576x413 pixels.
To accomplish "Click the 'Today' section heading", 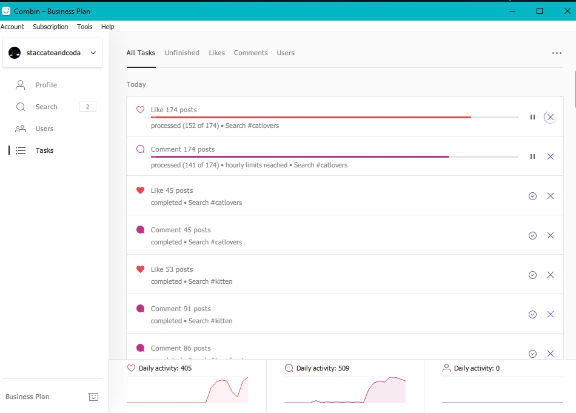I will 136,84.
